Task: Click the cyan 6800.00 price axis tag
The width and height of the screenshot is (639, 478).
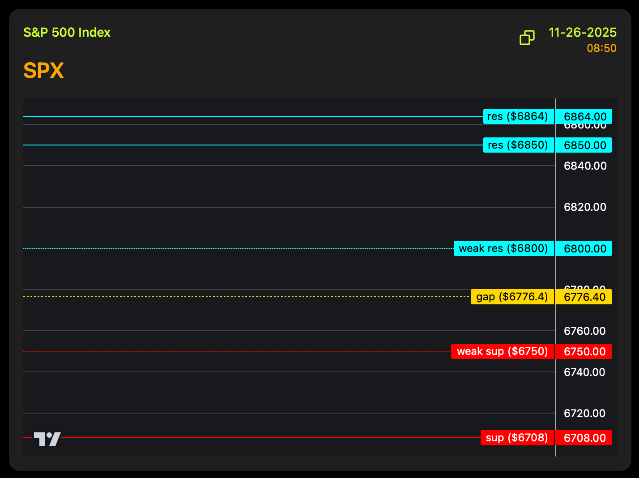Action: point(584,249)
